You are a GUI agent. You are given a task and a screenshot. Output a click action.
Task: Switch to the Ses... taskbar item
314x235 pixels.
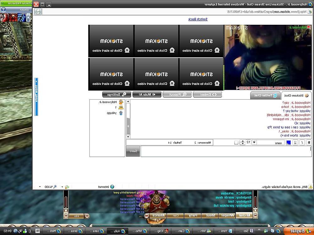point(245,231)
